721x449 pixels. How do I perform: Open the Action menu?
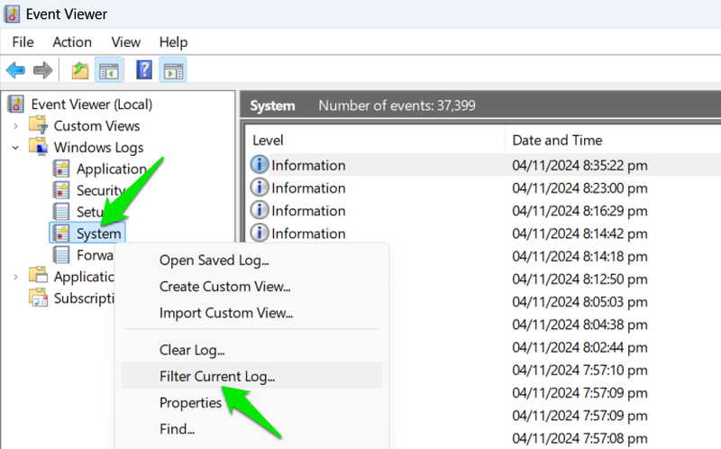pos(72,42)
